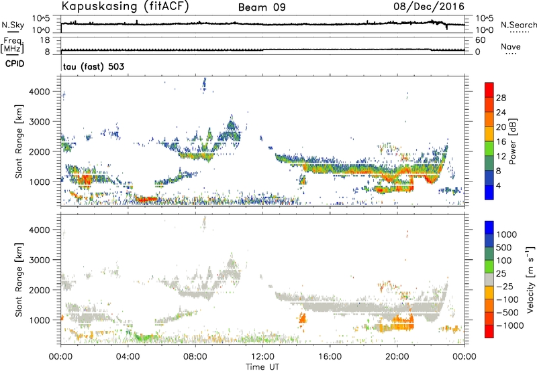Click the "4000" range label on the power panel
The image size is (537, 371).
[x=39, y=92]
